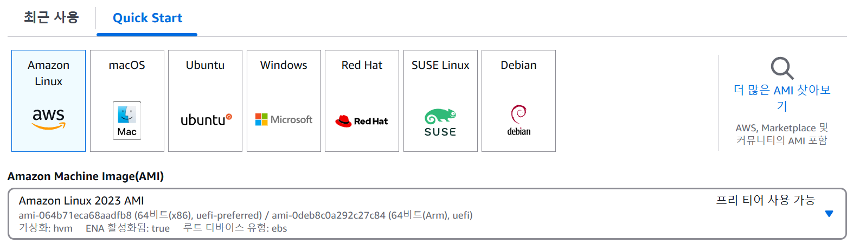Click the Mac Finder icon
The height and width of the screenshot is (249, 853).
127,120
